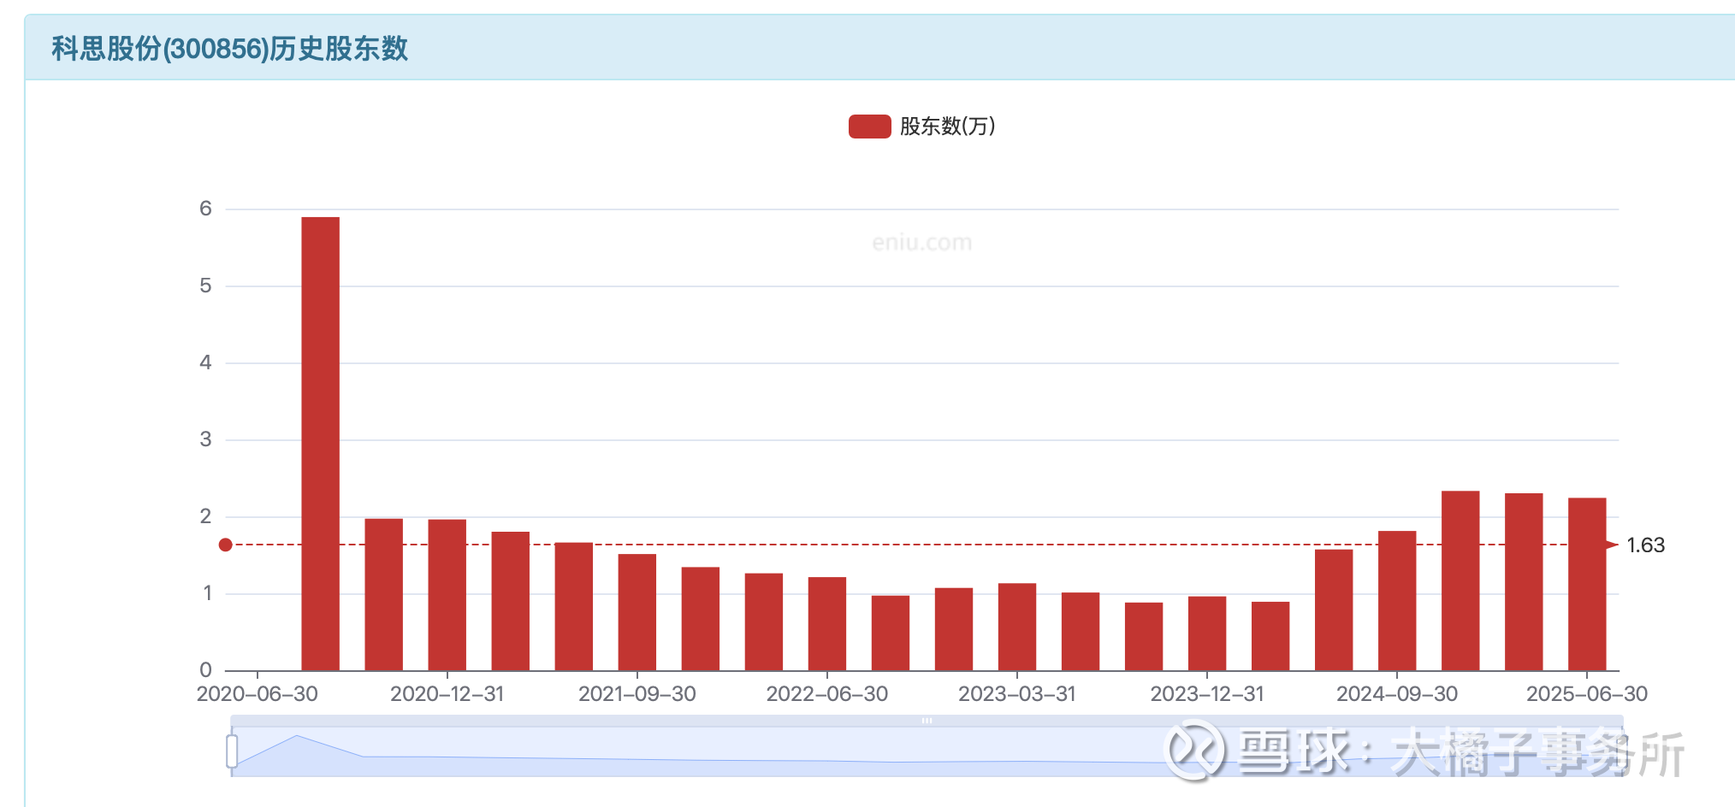Click the x-axis label 2025-06-30

coord(1586,694)
